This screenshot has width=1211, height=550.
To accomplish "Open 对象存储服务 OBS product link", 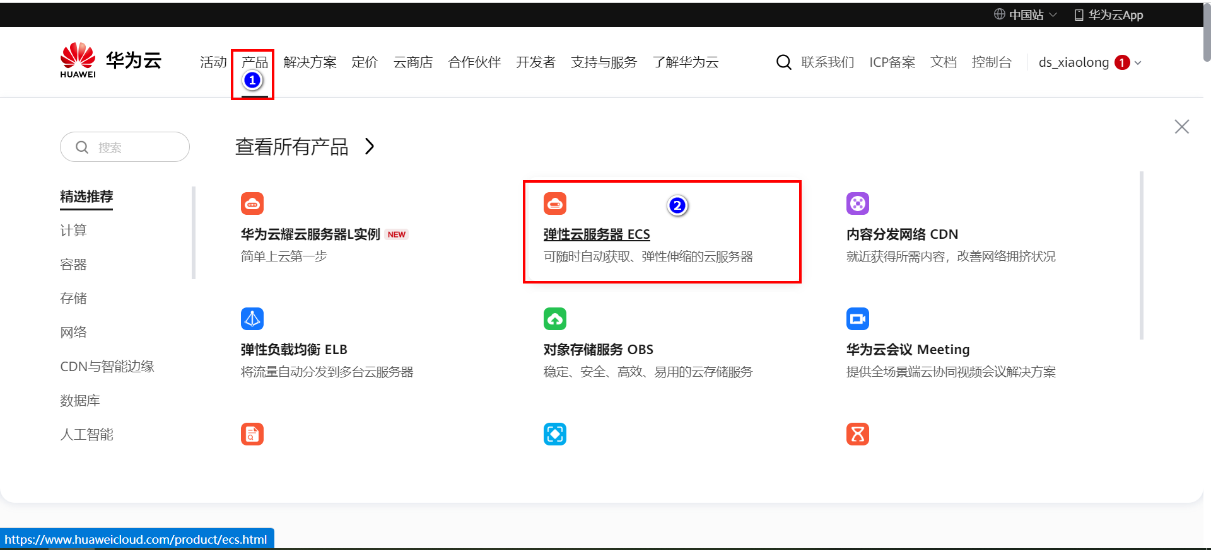I will tap(599, 350).
